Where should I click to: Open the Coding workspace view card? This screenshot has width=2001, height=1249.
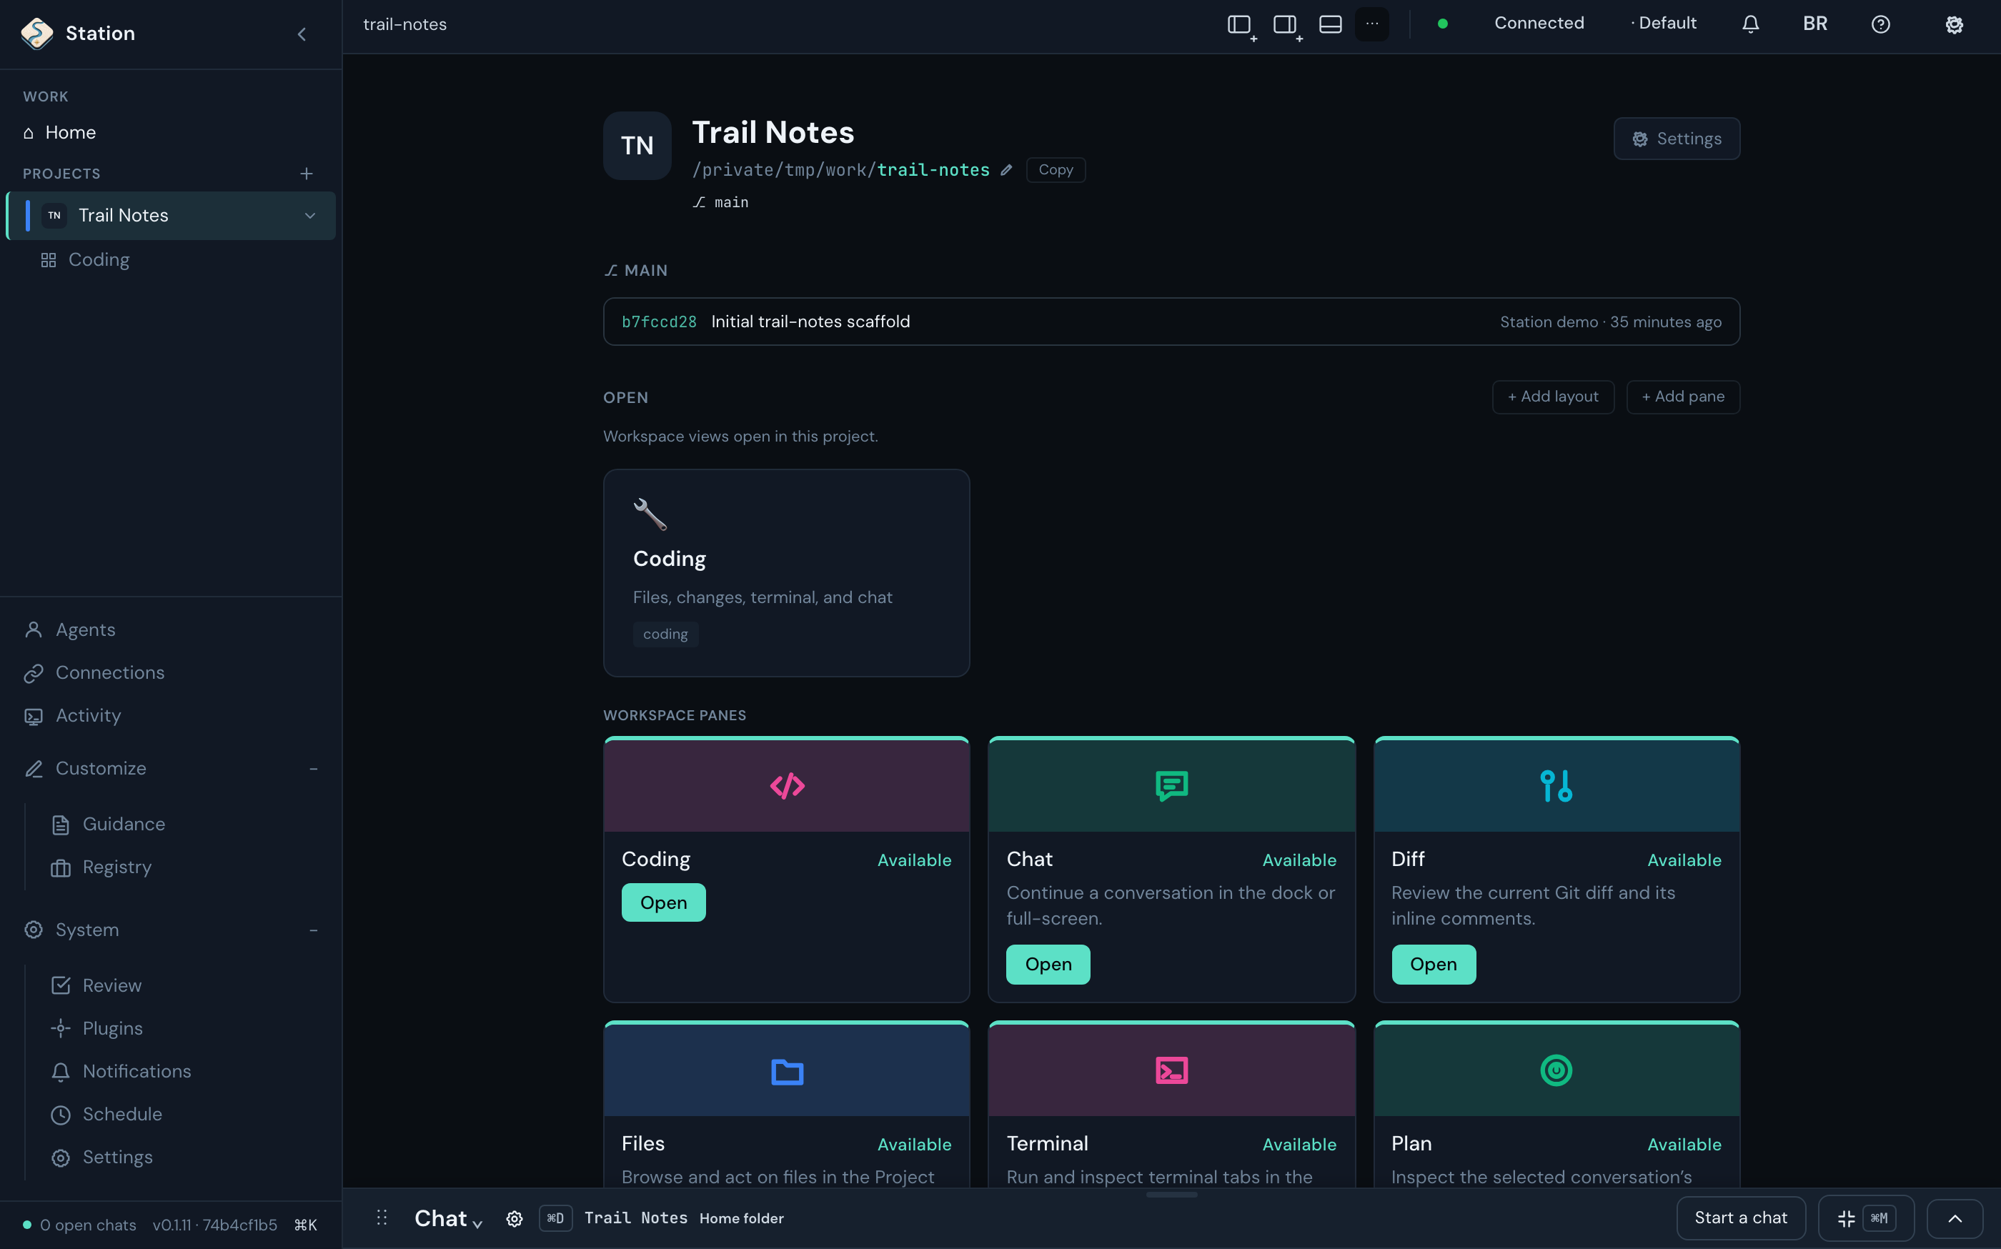tap(787, 573)
